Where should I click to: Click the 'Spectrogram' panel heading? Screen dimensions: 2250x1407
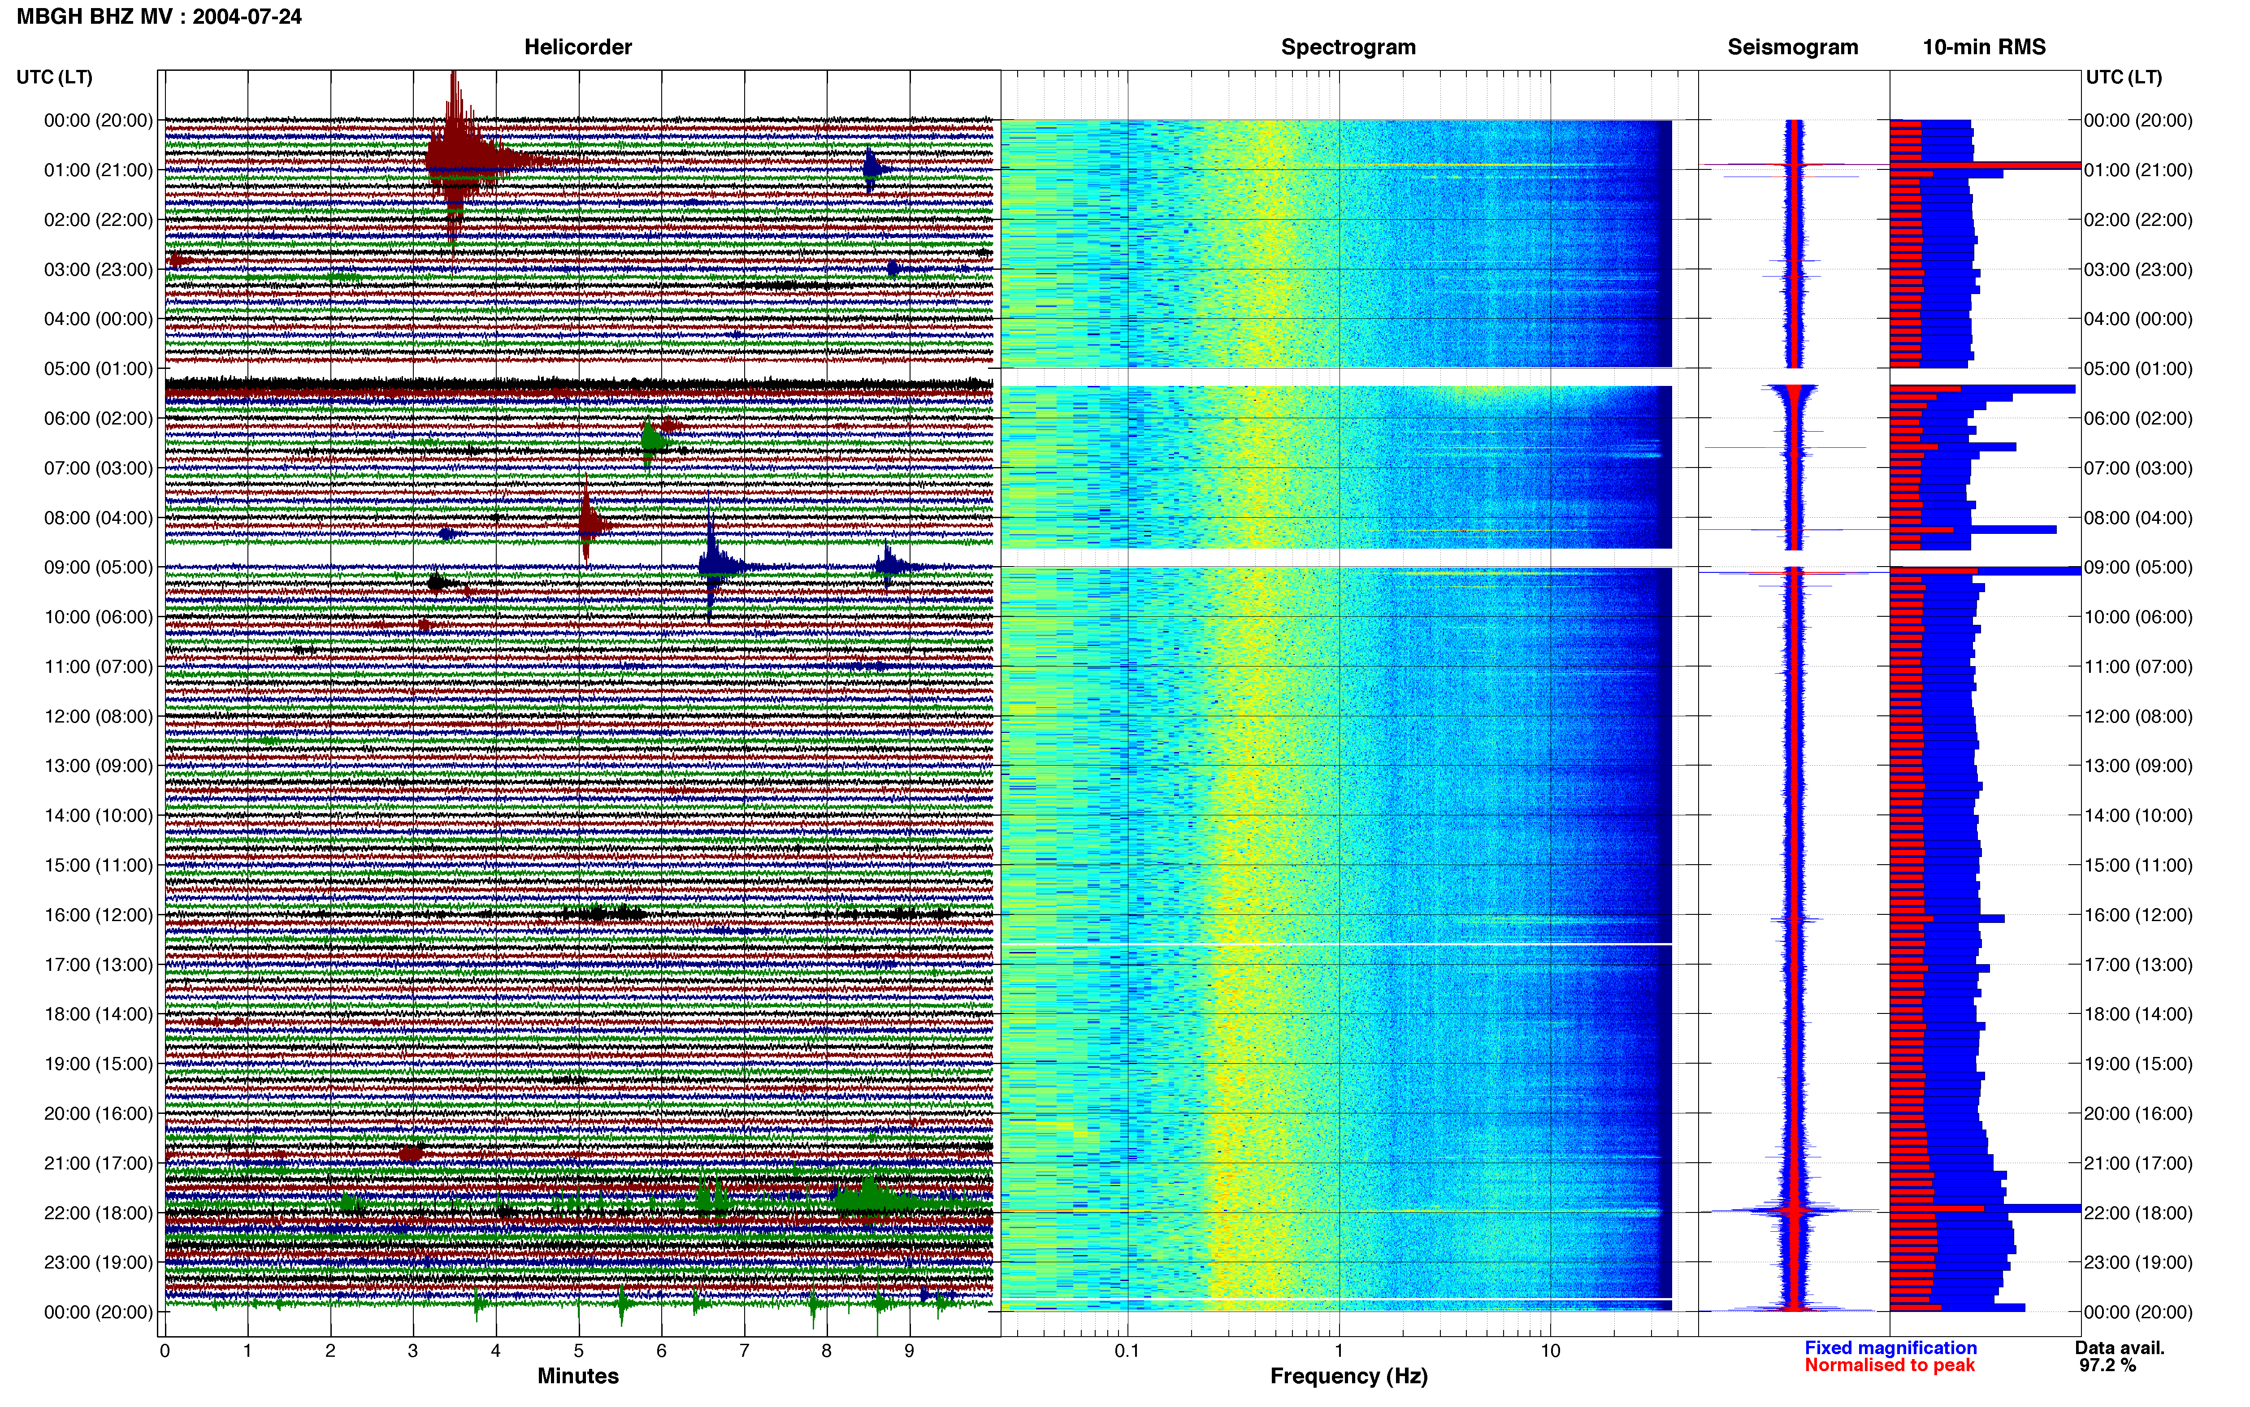click(x=1348, y=48)
